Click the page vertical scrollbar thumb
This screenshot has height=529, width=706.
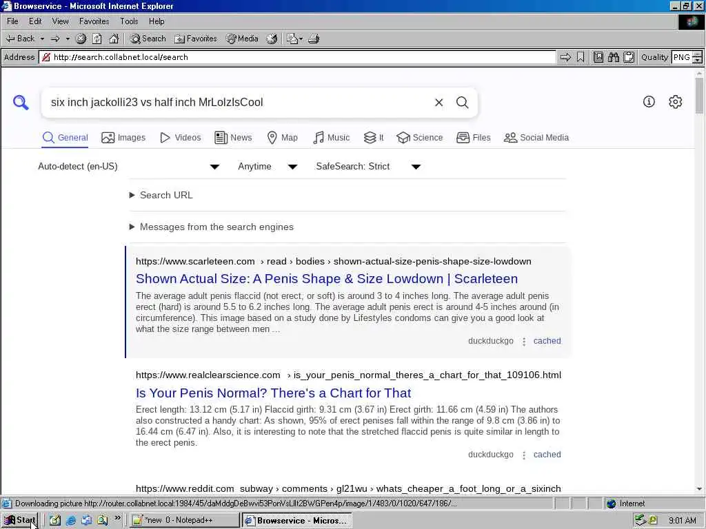[699, 95]
